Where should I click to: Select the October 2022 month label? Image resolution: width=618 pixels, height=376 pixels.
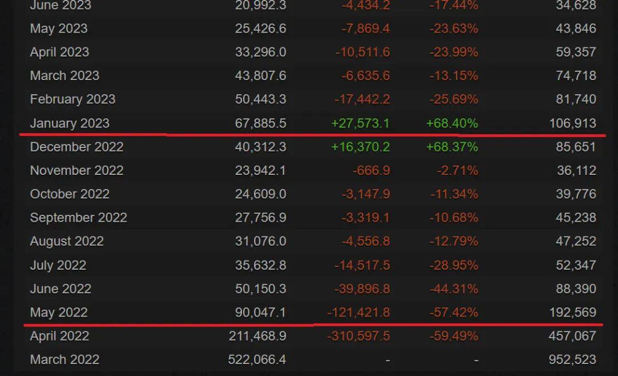pos(70,194)
